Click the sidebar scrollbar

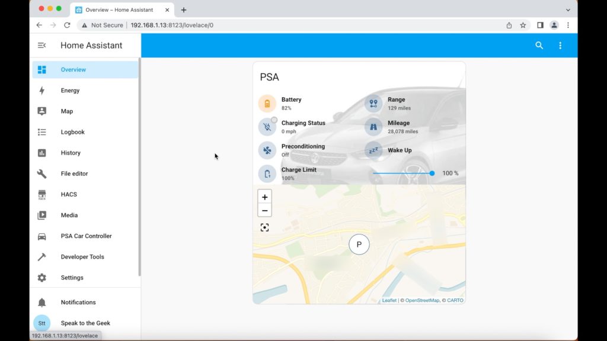(139, 167)
